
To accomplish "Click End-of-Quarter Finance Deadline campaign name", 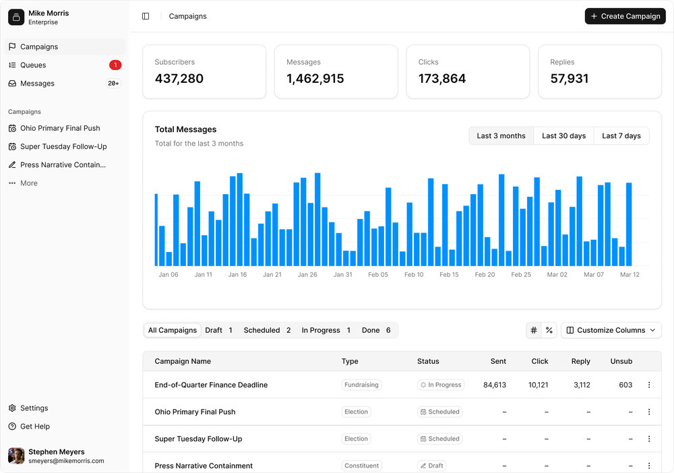I will 211,385.
